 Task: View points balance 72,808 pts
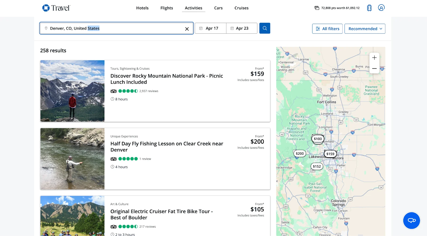click(x=337, y=8)
